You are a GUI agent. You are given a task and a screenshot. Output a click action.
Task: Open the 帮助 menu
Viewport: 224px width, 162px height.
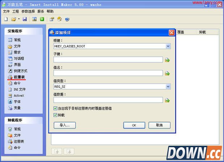[50, 12]
